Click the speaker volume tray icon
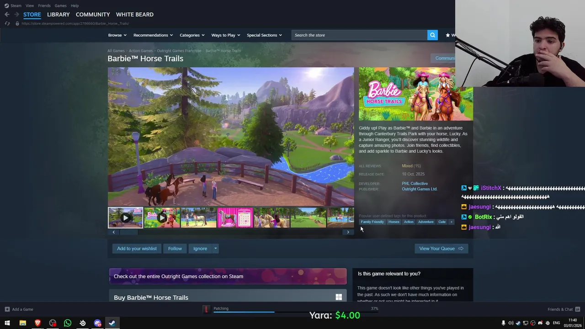Screen dimensions: 585x329 point(511,323)
